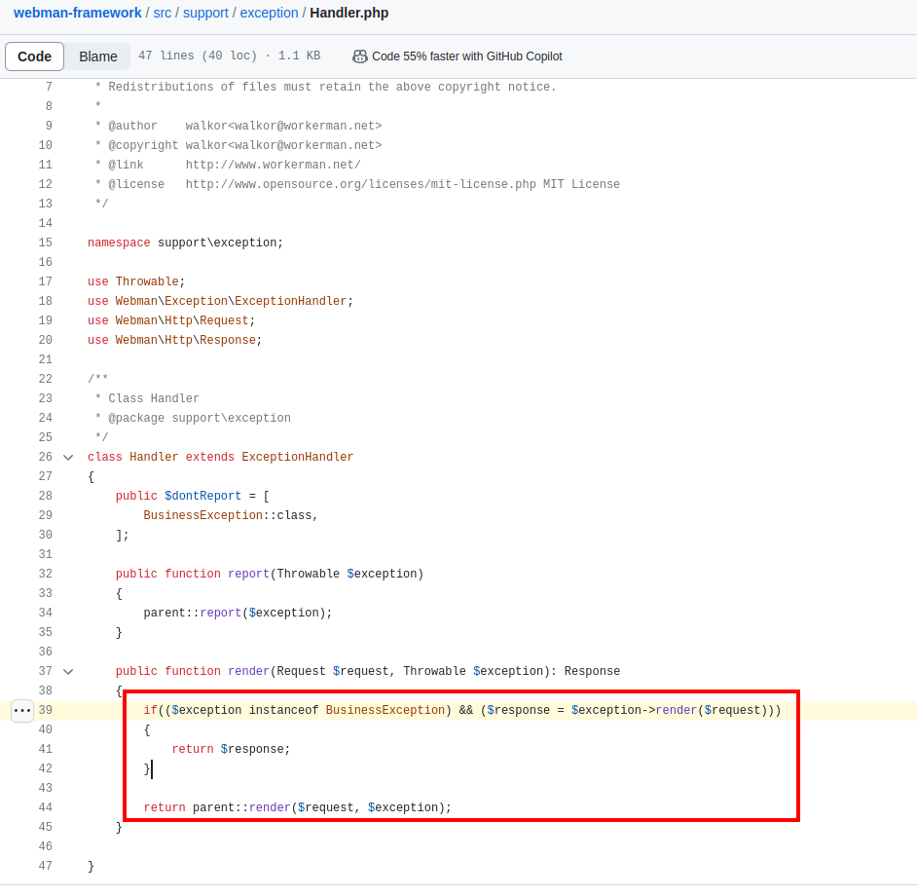
Task: Click 'ExceptionHandler' in the class declaration line
Action: [298, 457]
